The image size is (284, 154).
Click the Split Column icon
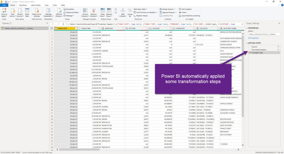[x=123, y=11]
